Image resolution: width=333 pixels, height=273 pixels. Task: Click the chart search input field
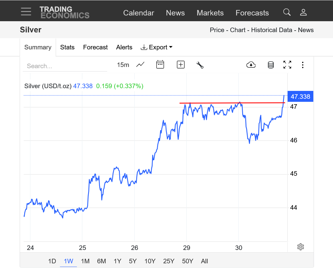pos(65,66)
